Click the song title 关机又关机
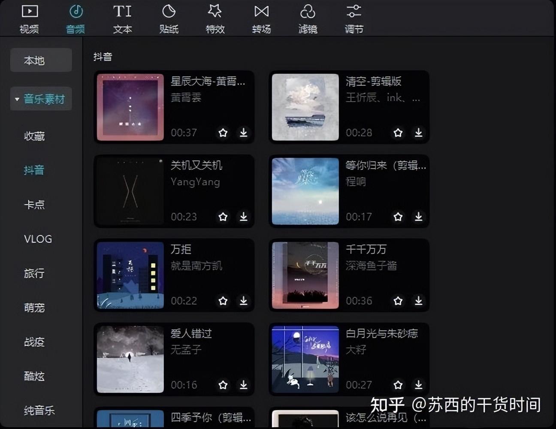Image resolution: width=556 pixels, height=429 pixels. click(x=196, y=165)
